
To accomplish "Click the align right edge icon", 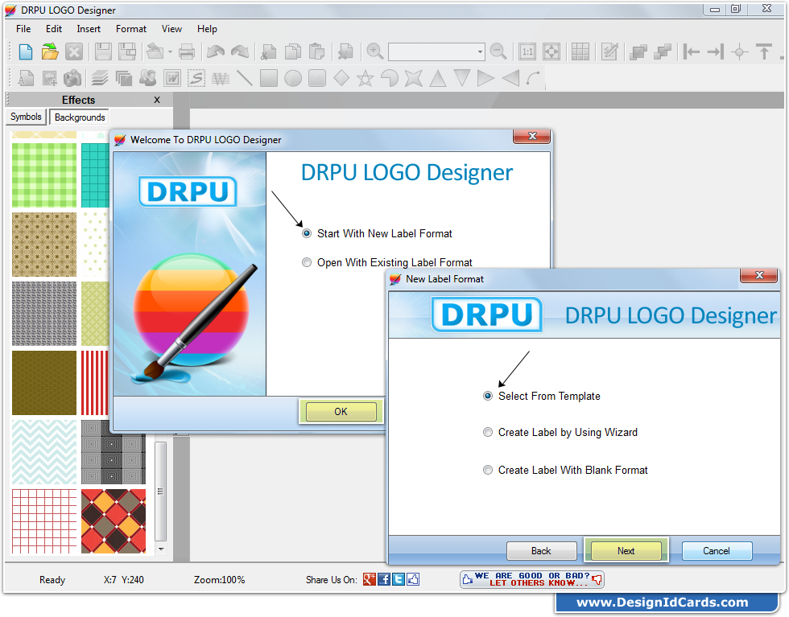I will coord(716,51).
